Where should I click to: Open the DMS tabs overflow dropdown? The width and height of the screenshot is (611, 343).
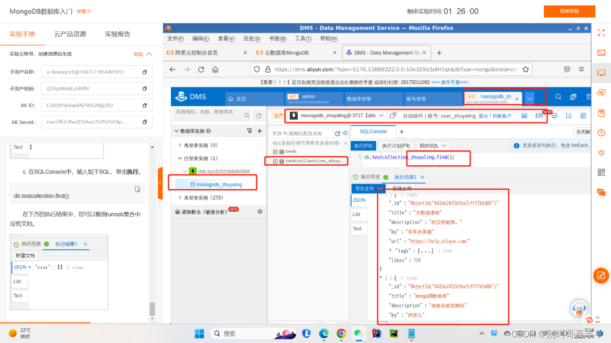pos(530,98)
